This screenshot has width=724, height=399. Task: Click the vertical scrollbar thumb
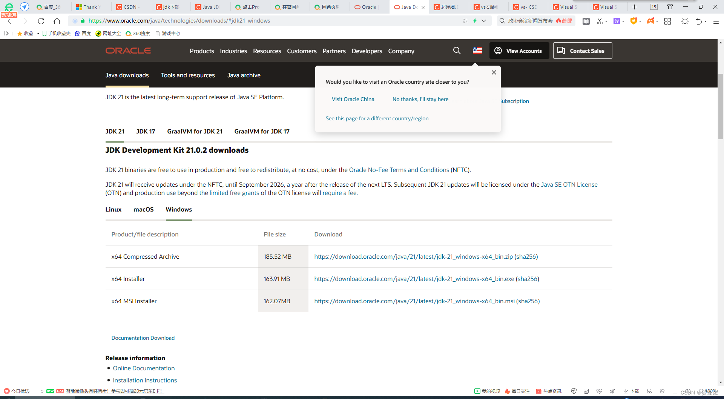click(721, 106)
